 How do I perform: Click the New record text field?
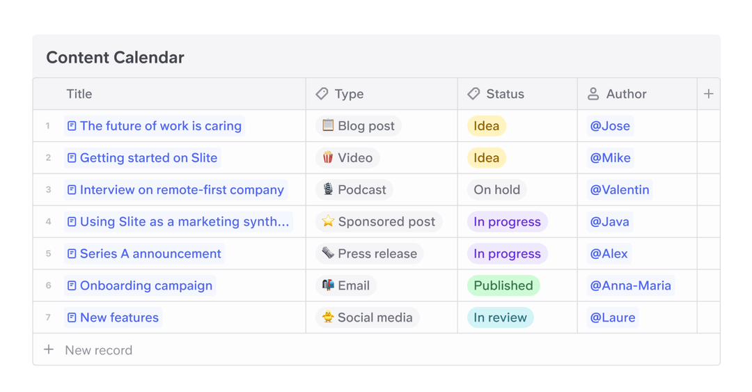pos(99,350)
